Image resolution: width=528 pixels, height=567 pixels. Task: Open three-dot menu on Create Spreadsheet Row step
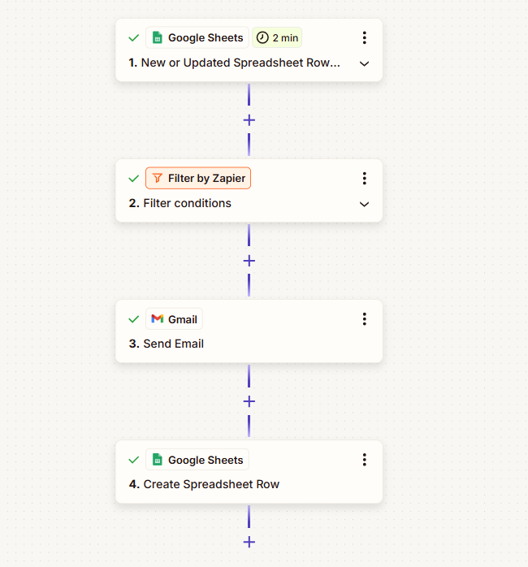[x=364, y=459]
